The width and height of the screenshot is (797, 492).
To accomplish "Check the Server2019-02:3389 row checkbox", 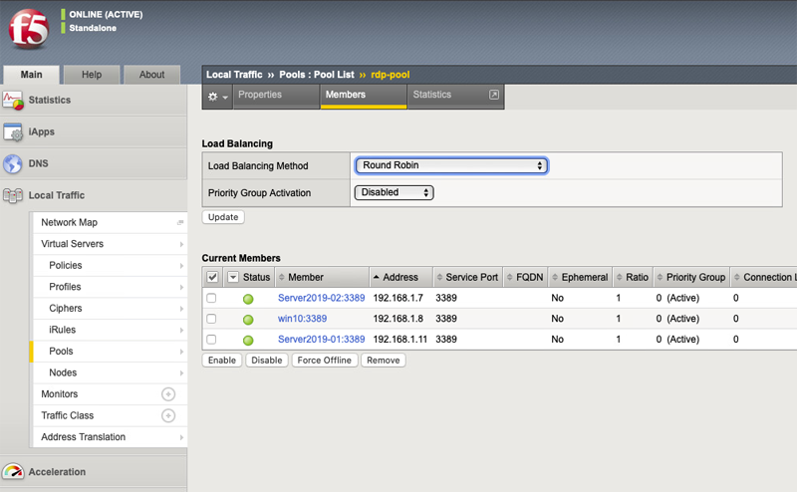I will [x=211, y=298].
